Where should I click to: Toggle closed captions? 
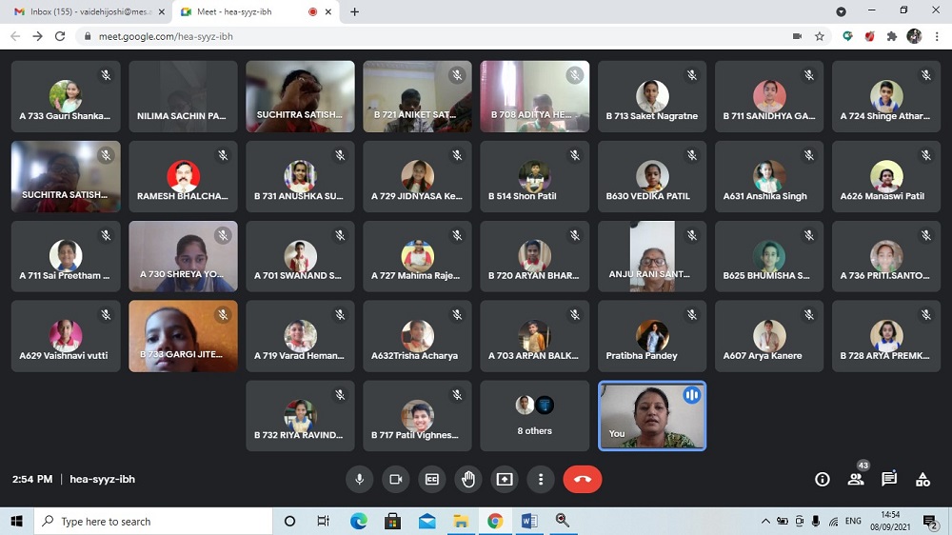tap(432, 480)
